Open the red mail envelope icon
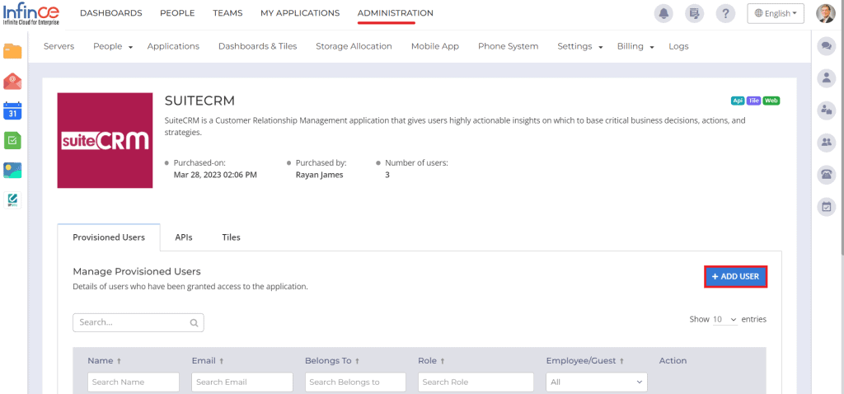 pos(12,81)
